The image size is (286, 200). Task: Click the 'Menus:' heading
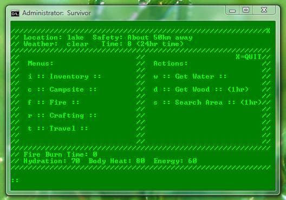[x=41, y=63]
